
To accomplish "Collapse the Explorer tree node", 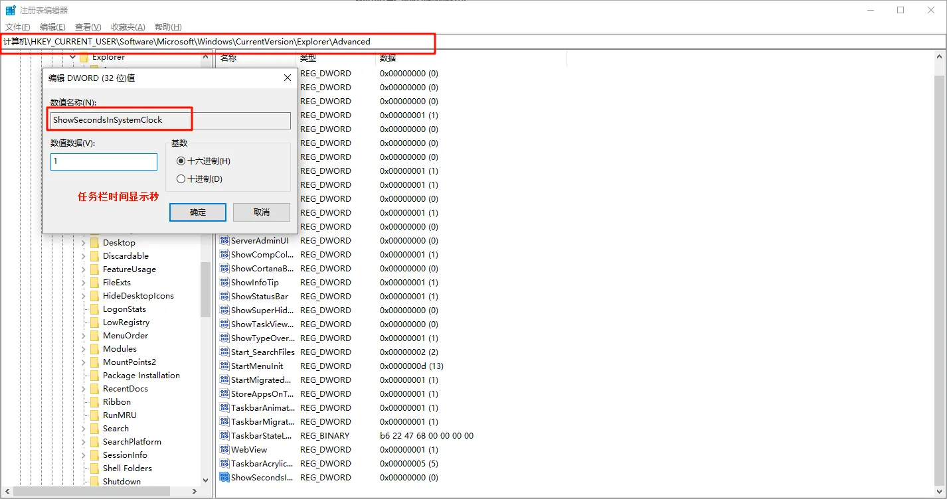I will pos(73,58).
